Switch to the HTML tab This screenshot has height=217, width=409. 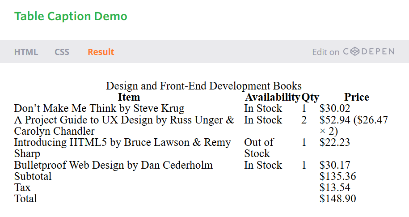26,52
